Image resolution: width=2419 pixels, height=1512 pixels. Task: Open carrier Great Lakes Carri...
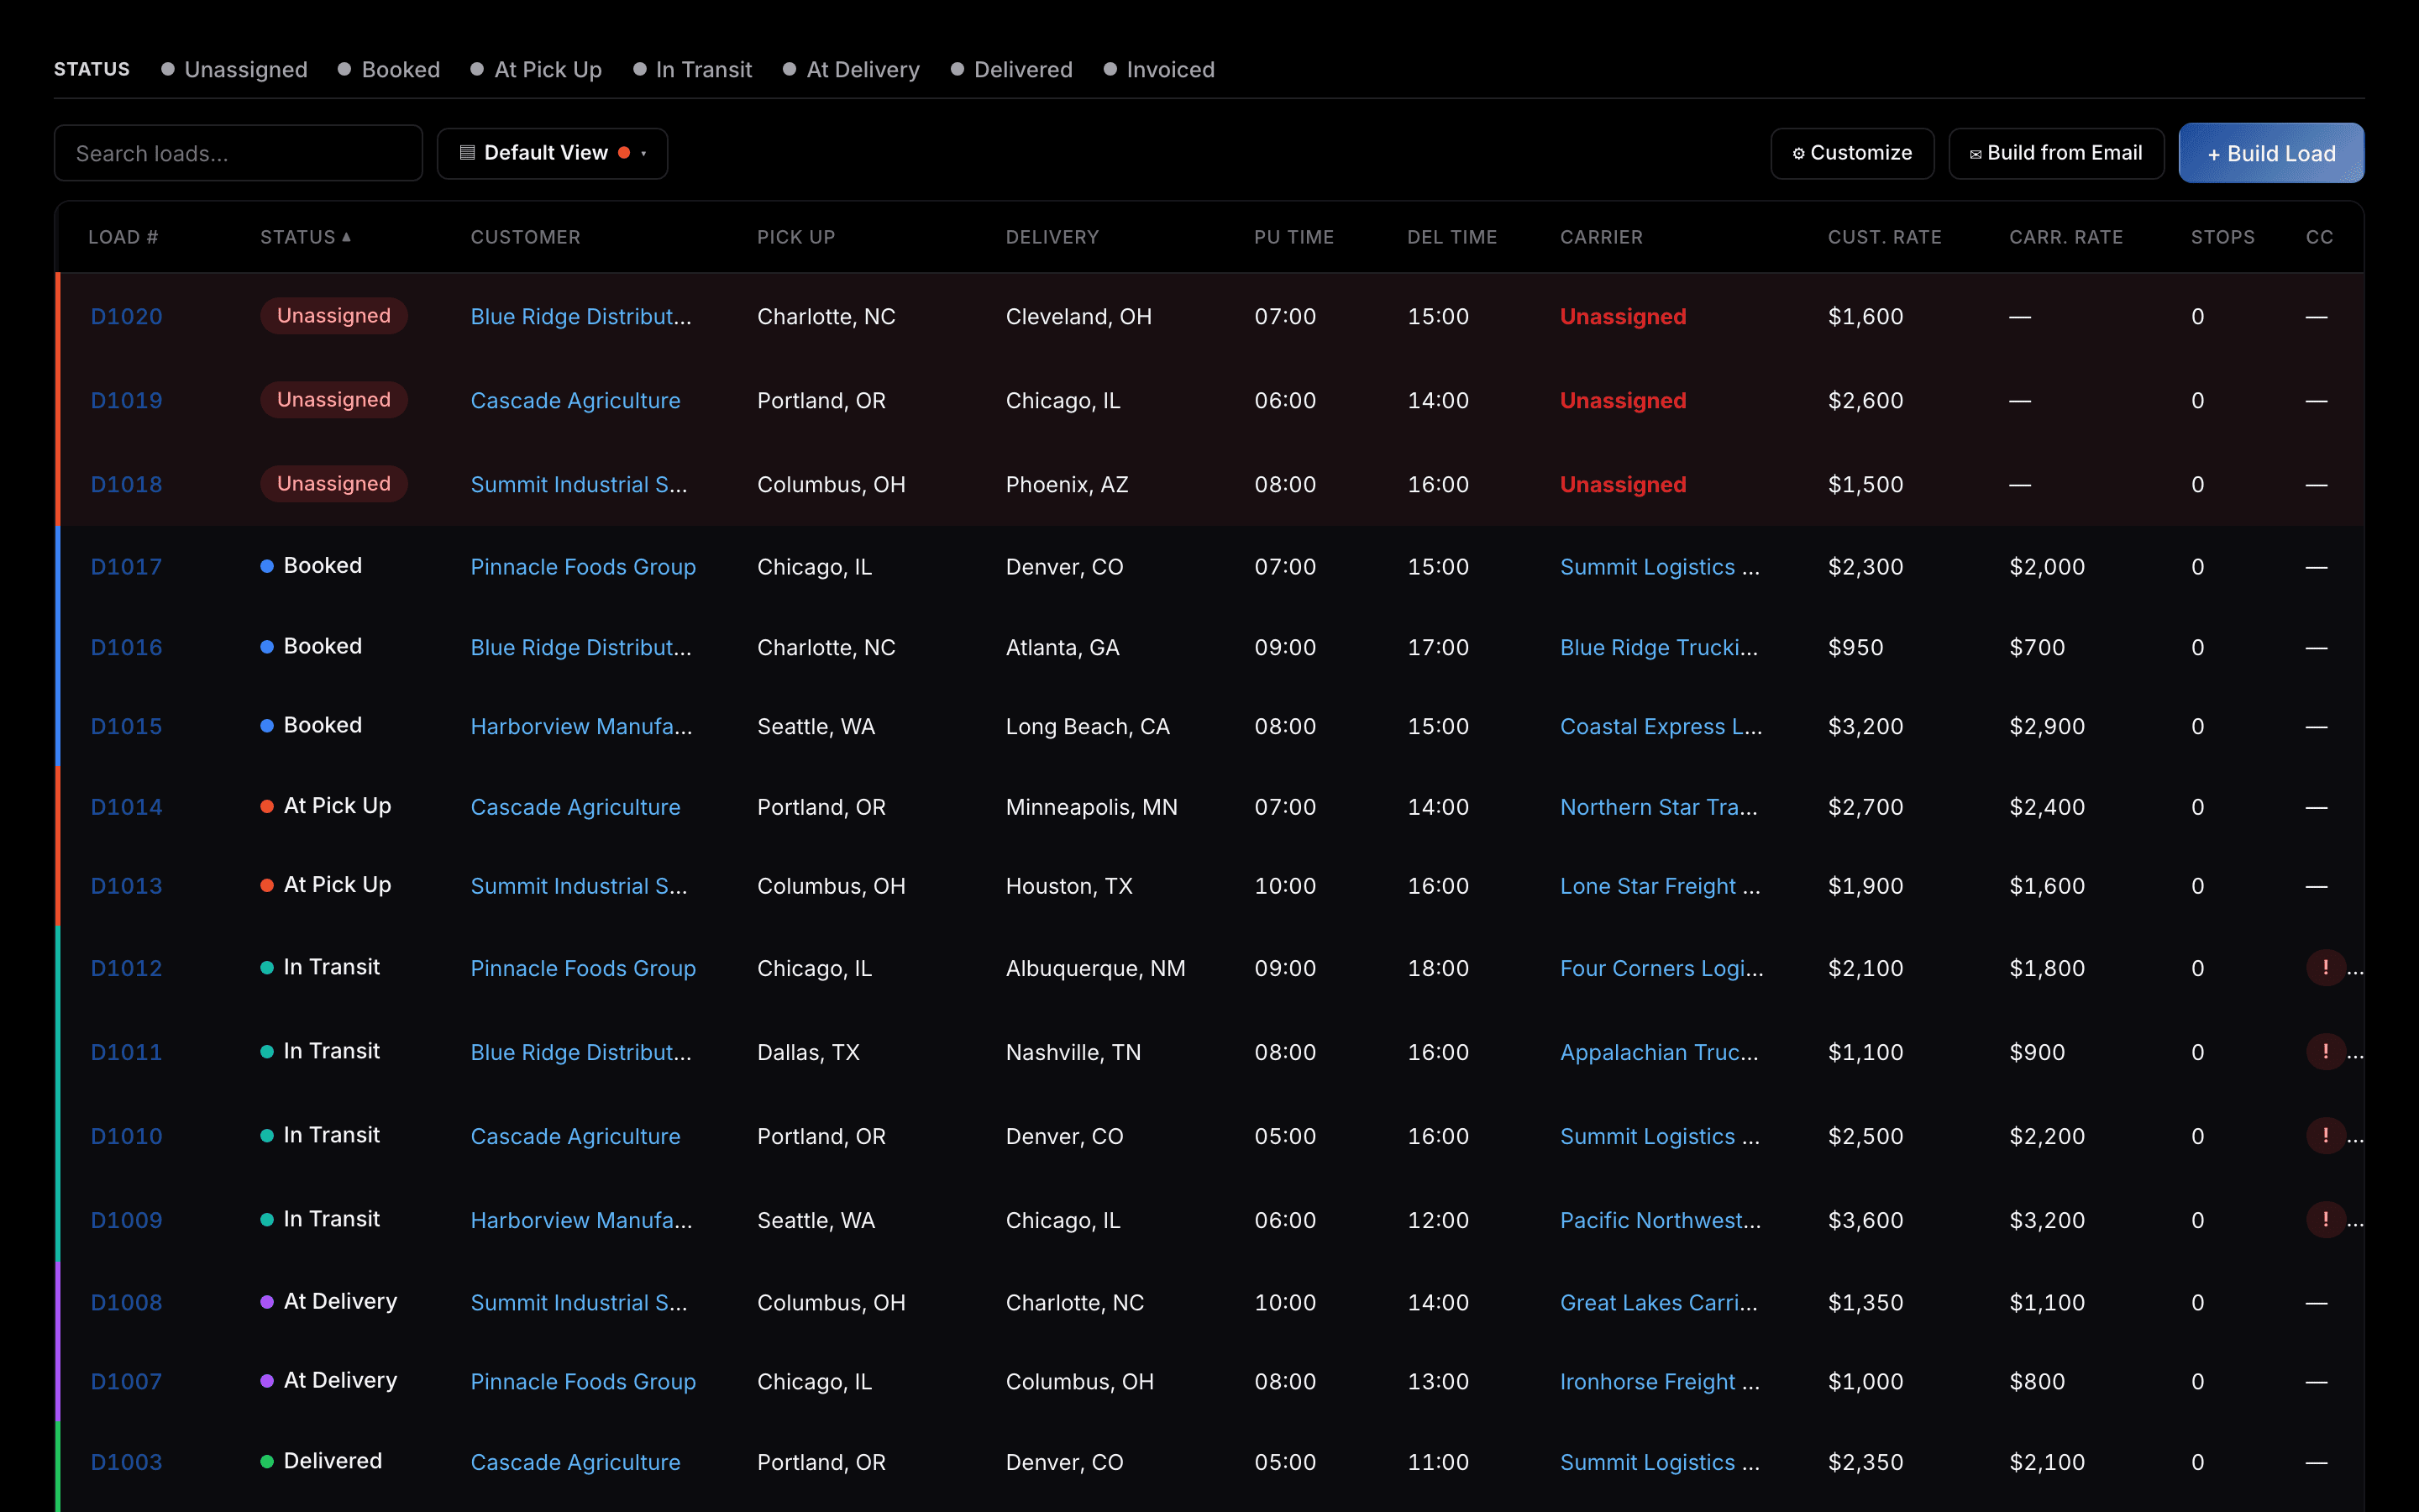(x=1658, y=1302)
